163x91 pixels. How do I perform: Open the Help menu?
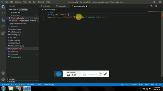(x=48, y=2)
